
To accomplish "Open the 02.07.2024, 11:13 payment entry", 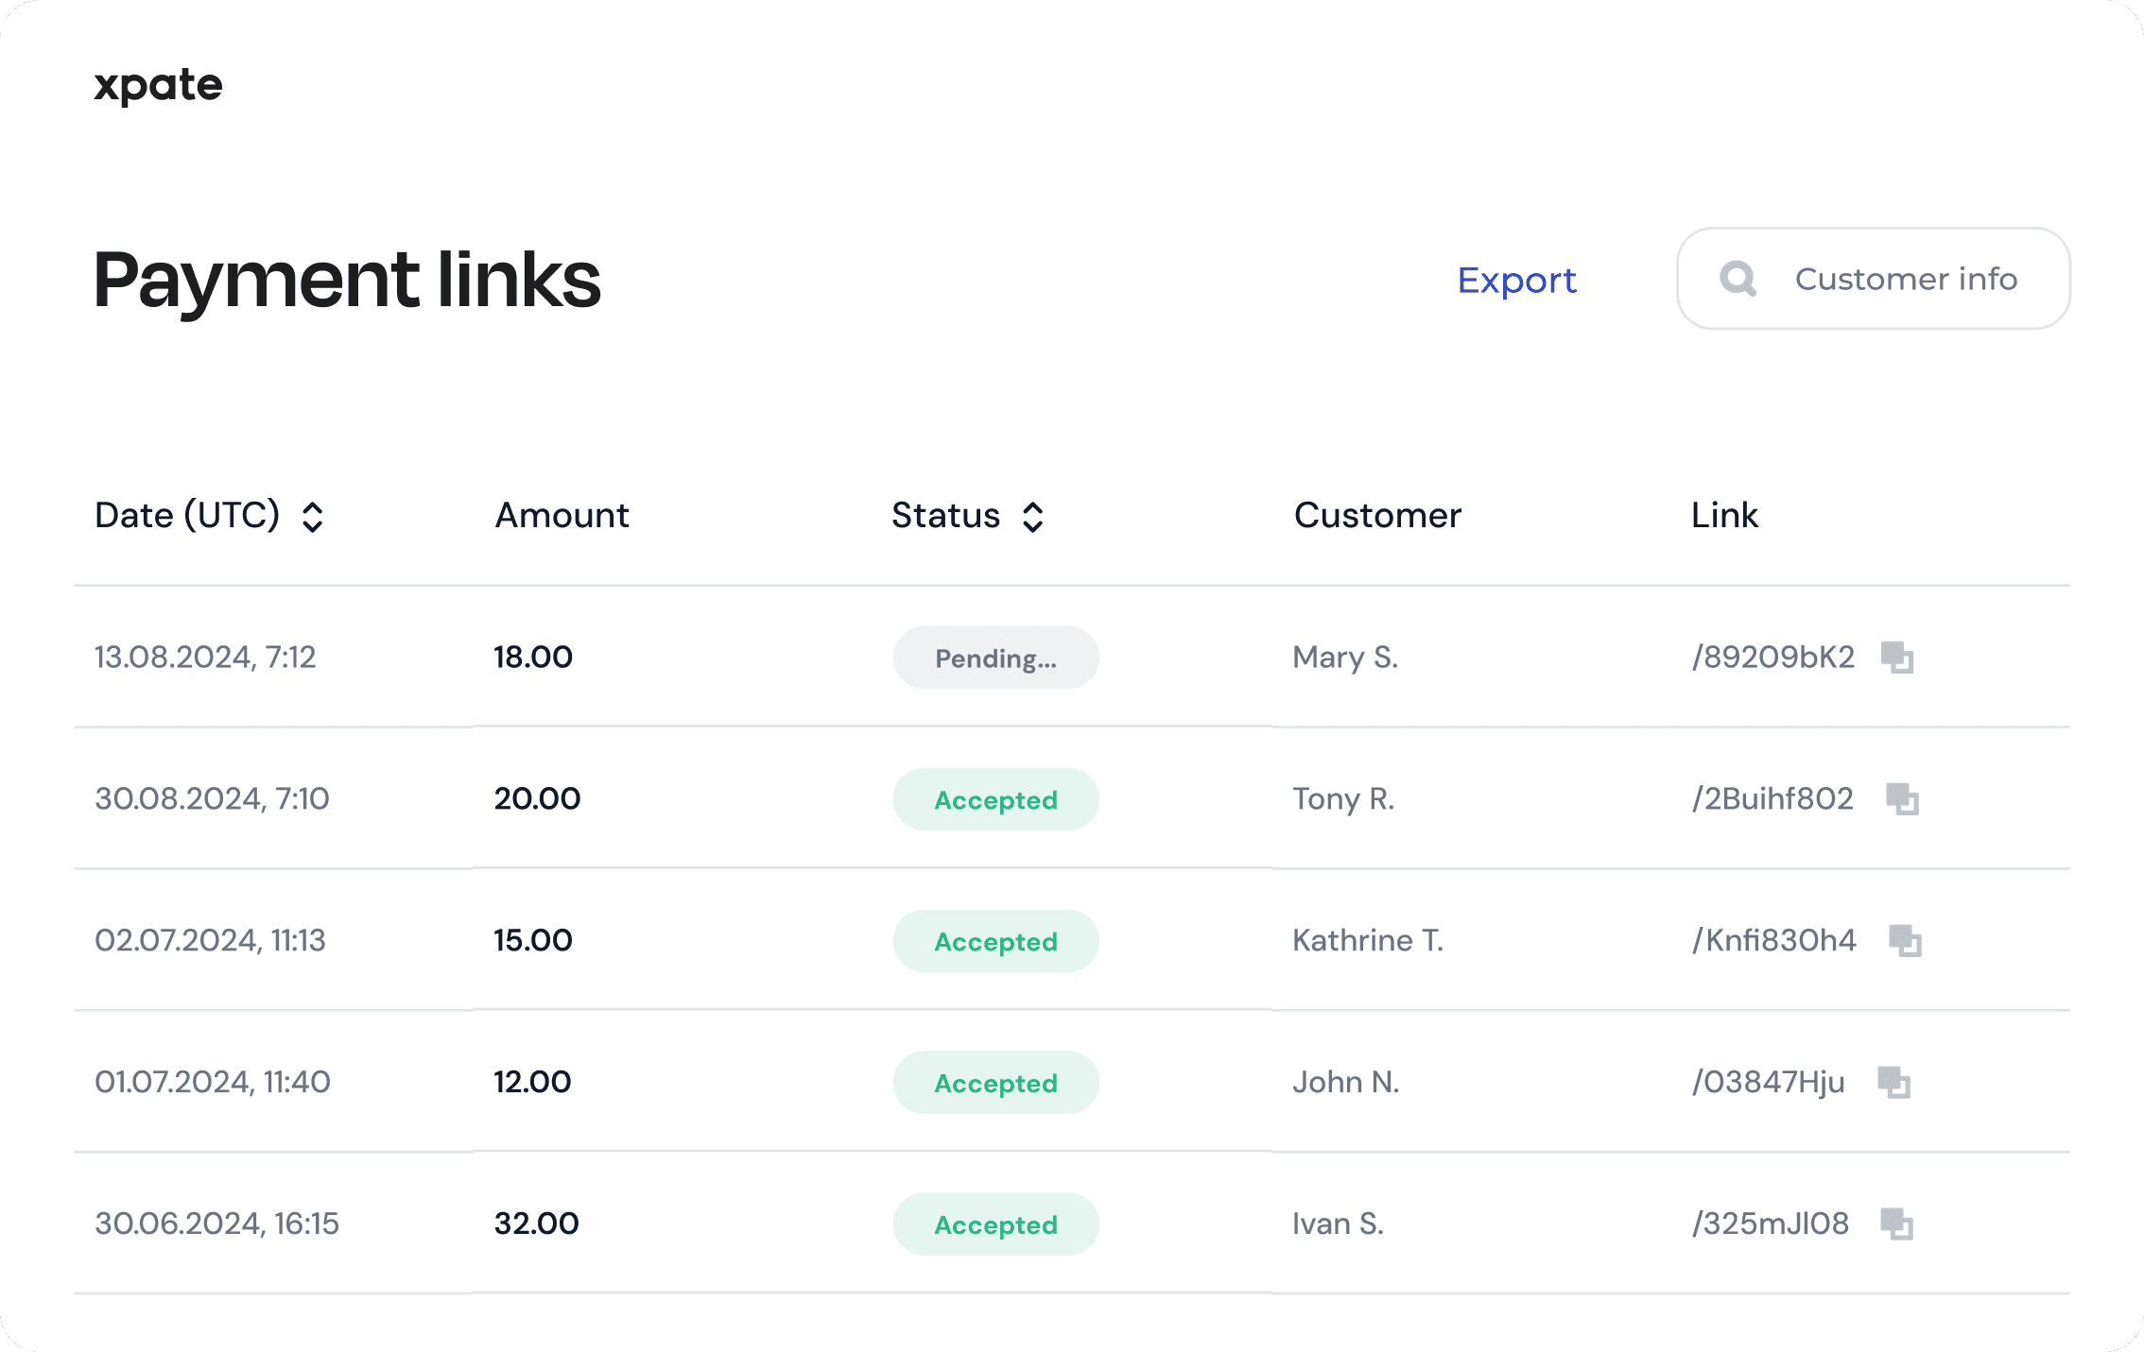I will [x=210, y=941].
